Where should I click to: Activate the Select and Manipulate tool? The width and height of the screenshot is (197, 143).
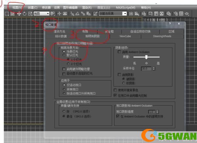click(59, 13)
